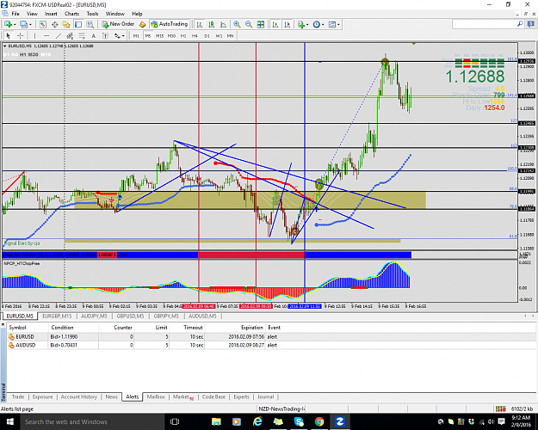Click the New Chart toolbar icon
Screen dimensions: 538x430
click(8, 24)
